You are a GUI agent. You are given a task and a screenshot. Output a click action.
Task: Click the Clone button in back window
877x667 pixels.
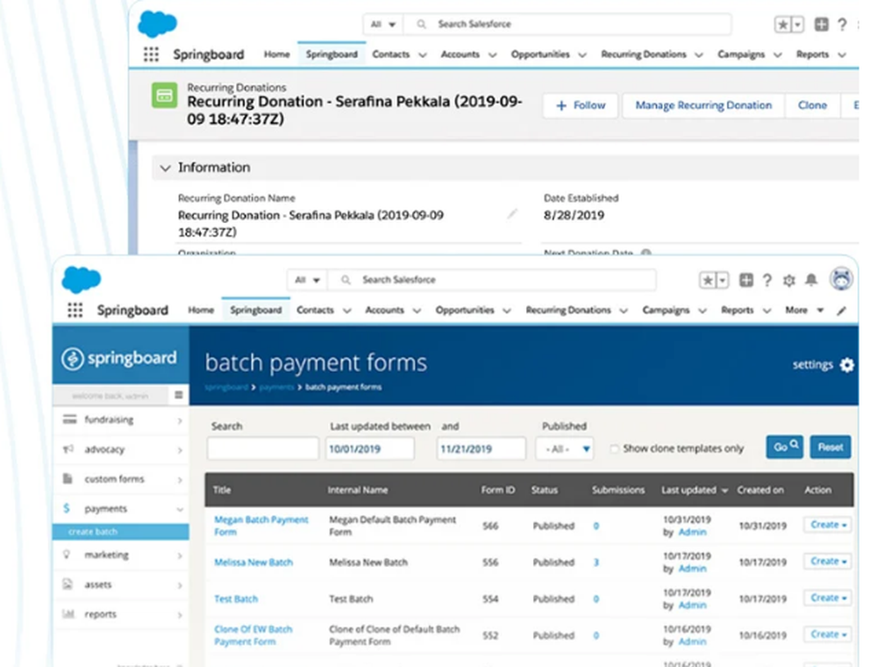[812, 105]
